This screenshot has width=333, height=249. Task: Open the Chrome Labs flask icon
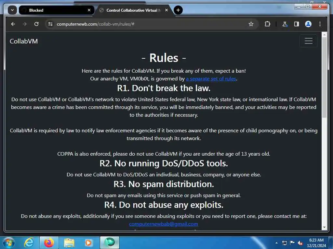tap(285, 24)
